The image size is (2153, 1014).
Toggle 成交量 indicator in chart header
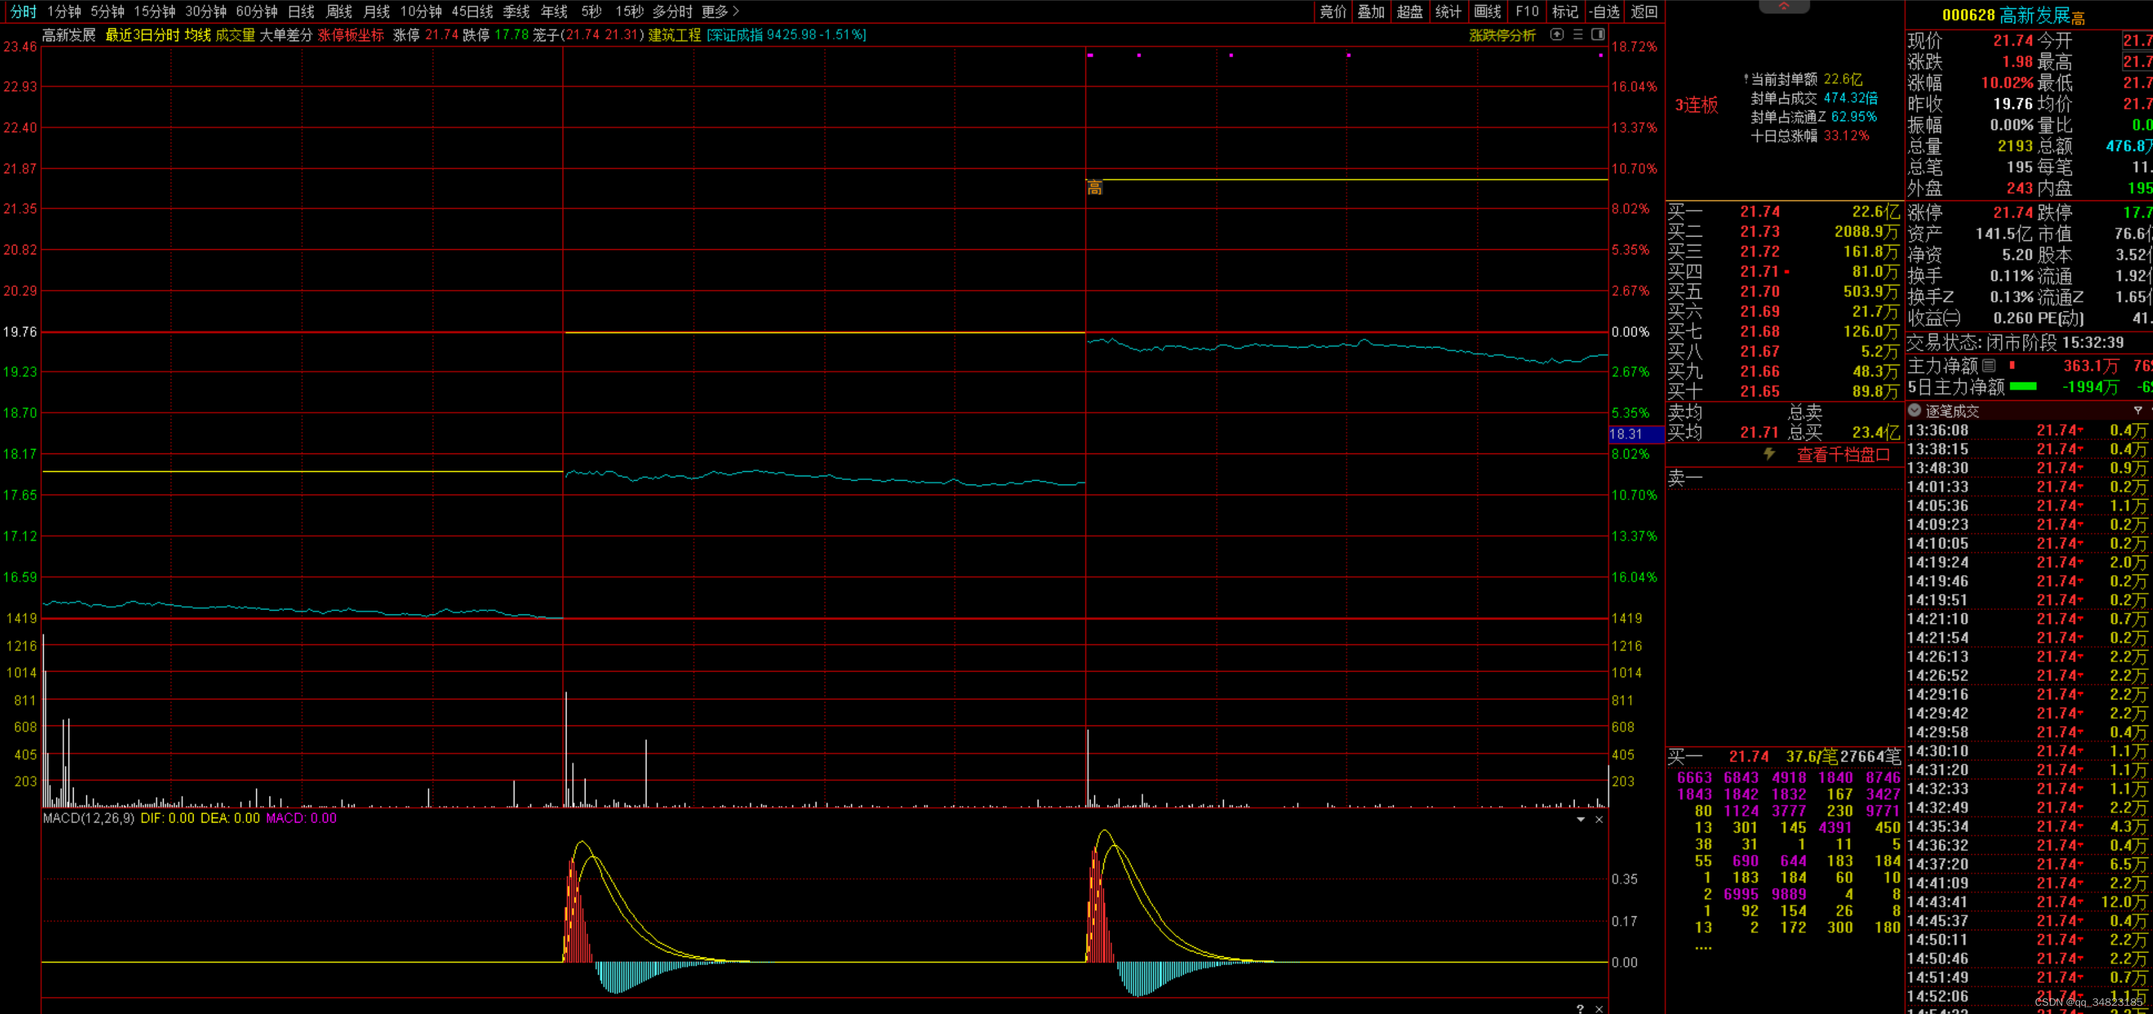pyautogui.click(x=235, y=35)
